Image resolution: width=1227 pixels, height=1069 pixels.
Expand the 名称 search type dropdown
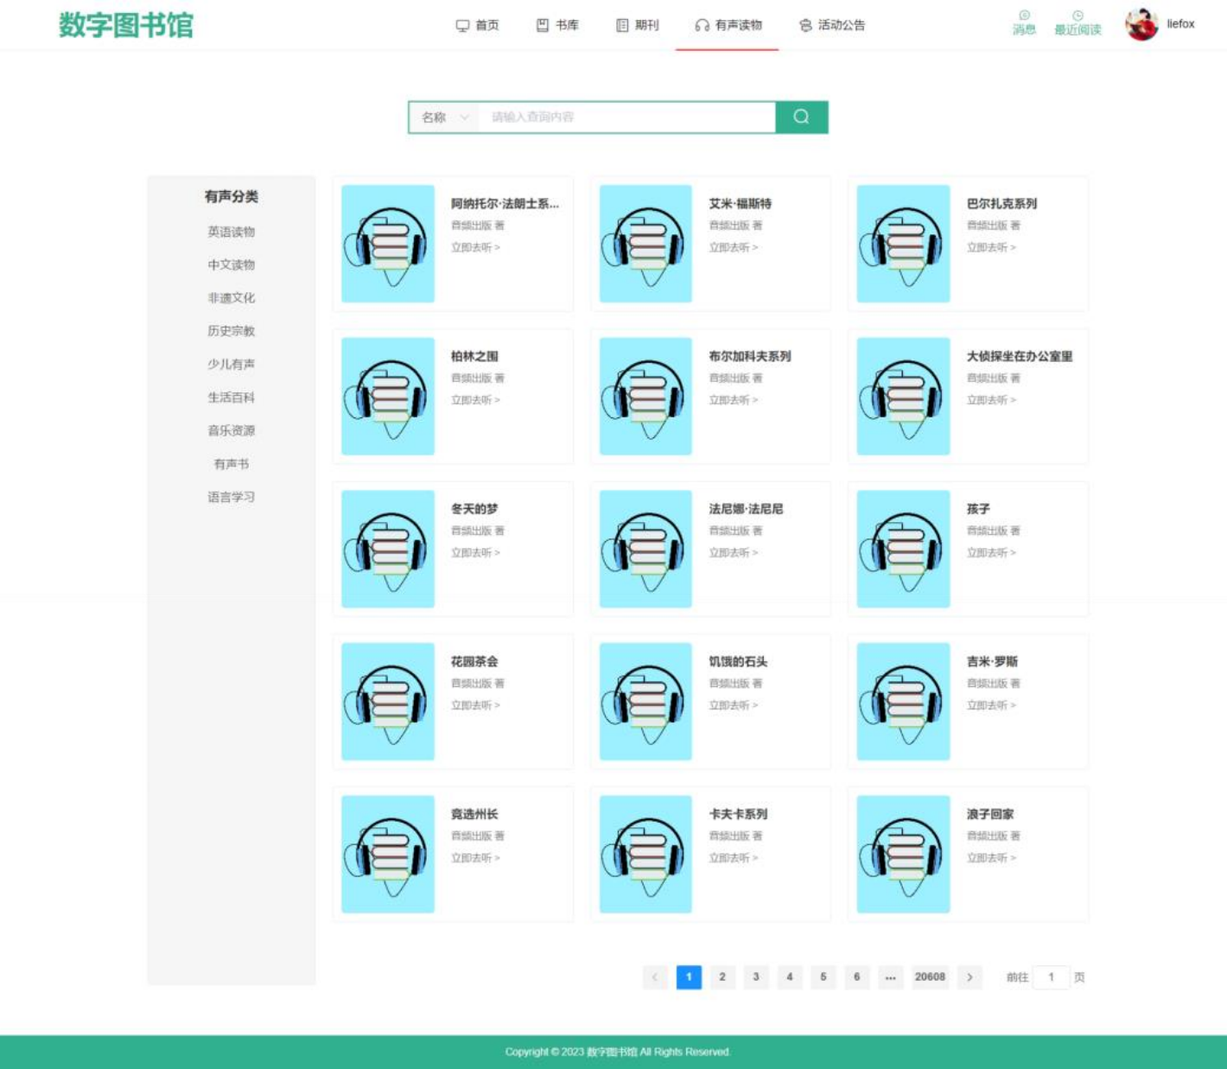[x=444, y=117]
